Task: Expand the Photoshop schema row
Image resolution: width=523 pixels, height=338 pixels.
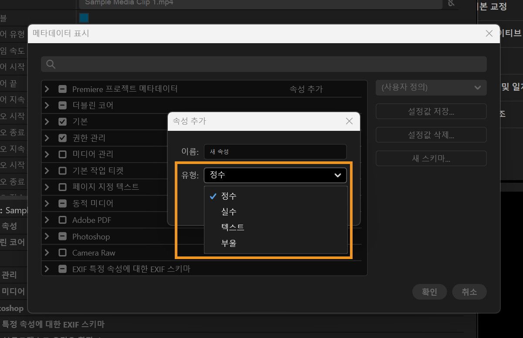Action: coord(47,236)
